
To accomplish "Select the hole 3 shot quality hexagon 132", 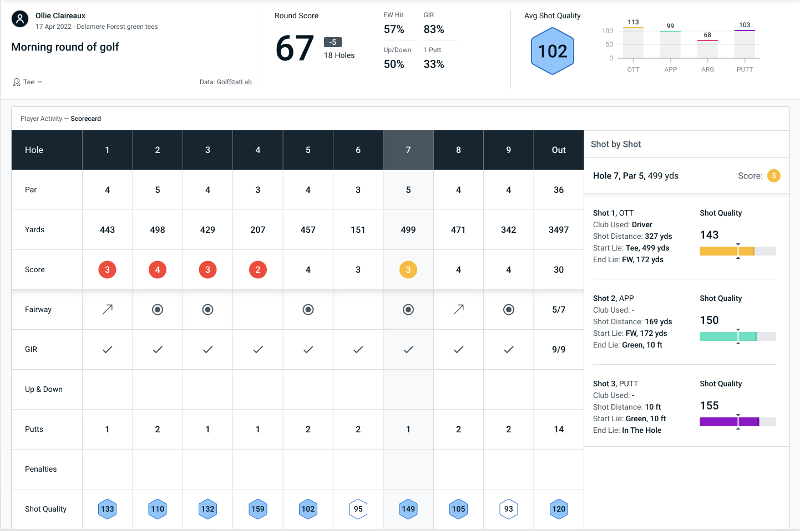I will [x=207, y=509].
